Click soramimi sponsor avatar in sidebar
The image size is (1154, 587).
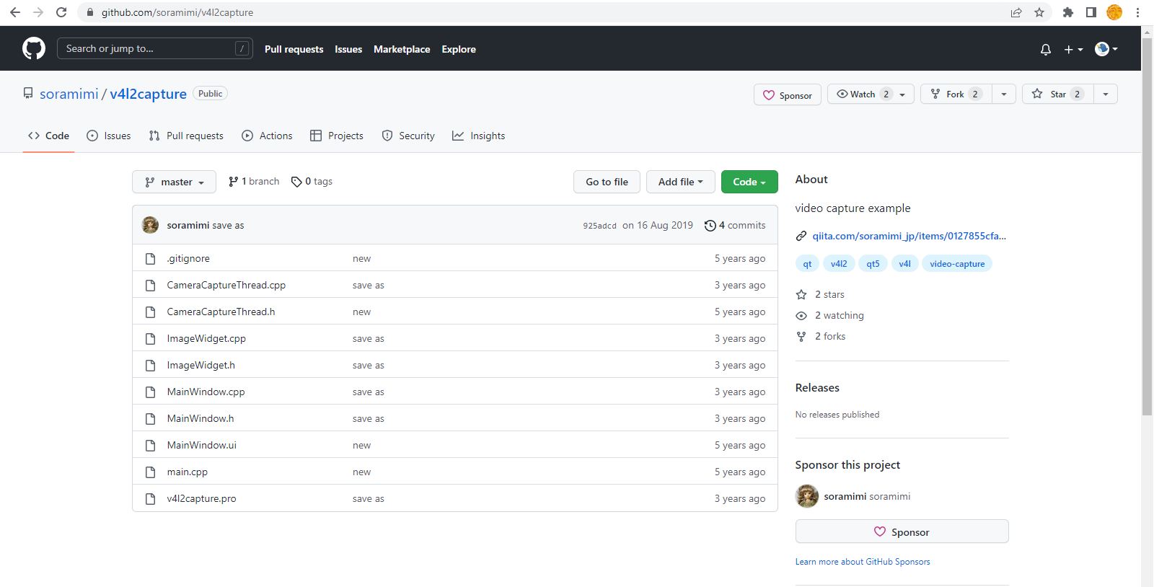[807, 496]
